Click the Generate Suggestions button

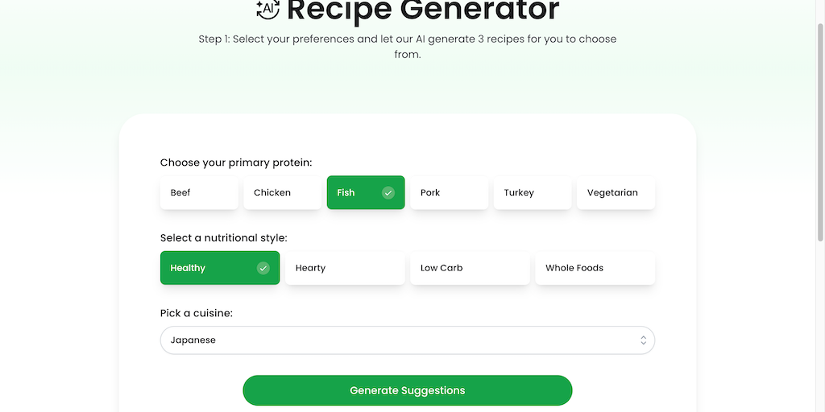tap(408, 390)
